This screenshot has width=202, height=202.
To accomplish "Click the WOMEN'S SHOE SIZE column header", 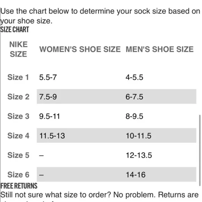I will pyautogui.click(x=80, y=49).
